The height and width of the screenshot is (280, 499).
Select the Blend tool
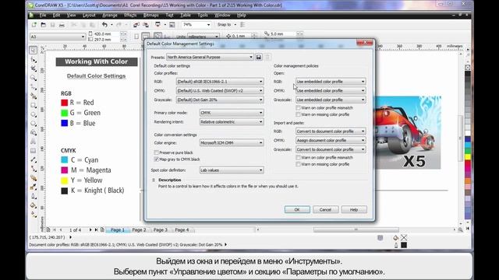pos(33,178)
